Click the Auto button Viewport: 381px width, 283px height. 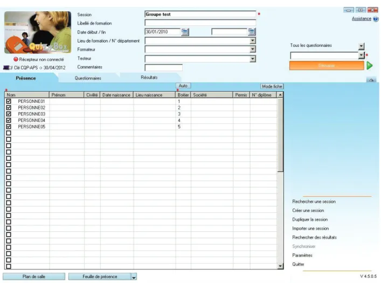183,86
